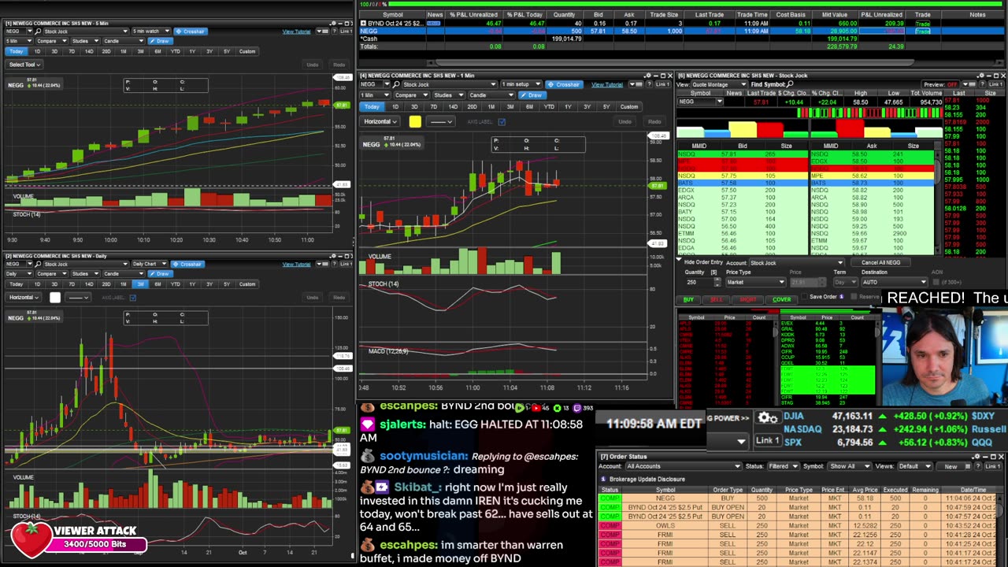This screenshot has height=567, width=1008.
Task: Click the white line color swatch in Daily chart
Action: coord(55,298)
